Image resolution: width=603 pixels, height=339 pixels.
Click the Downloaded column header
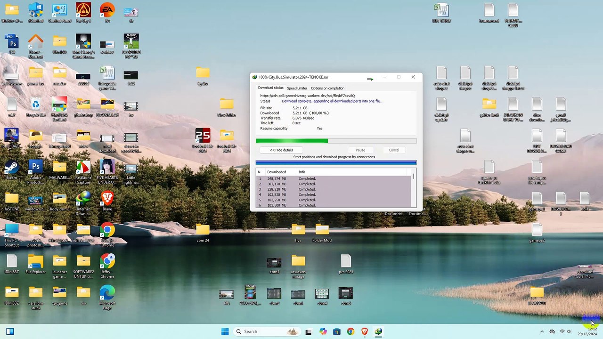[280, 172]
